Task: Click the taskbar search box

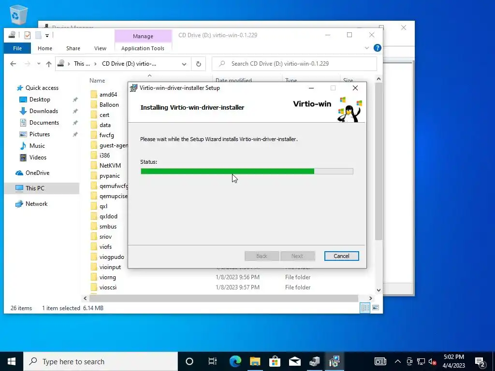Action: pyautogui.click(x=101, y=361)
